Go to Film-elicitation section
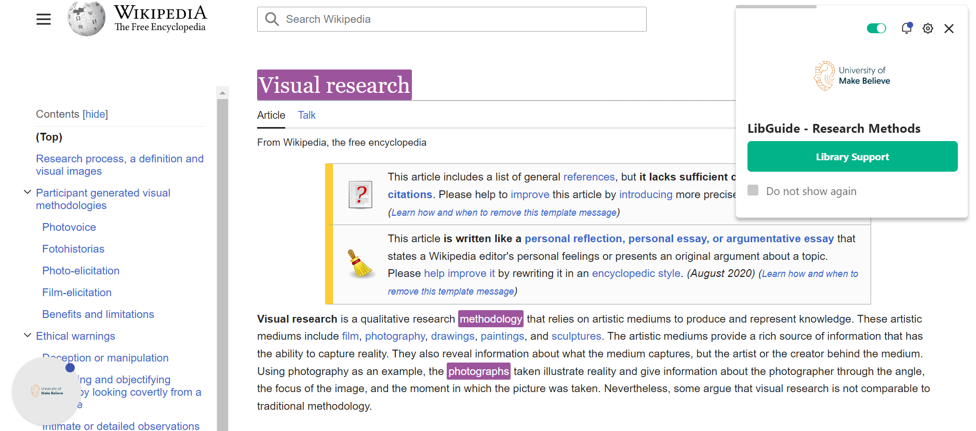 click(77, 293)
